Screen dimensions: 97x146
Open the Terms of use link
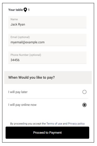(x=54, y=124)
